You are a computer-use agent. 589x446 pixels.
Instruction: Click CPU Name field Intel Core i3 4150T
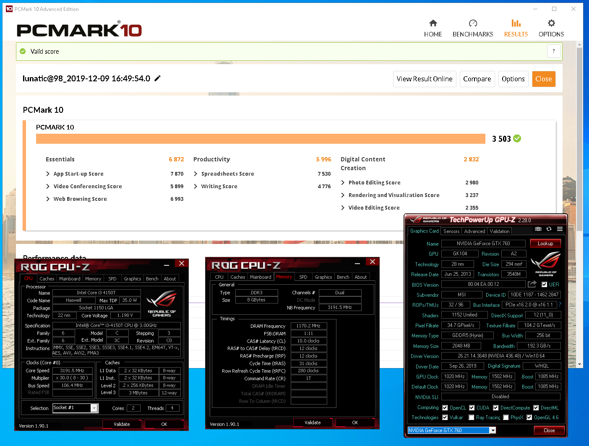(96, 293)
